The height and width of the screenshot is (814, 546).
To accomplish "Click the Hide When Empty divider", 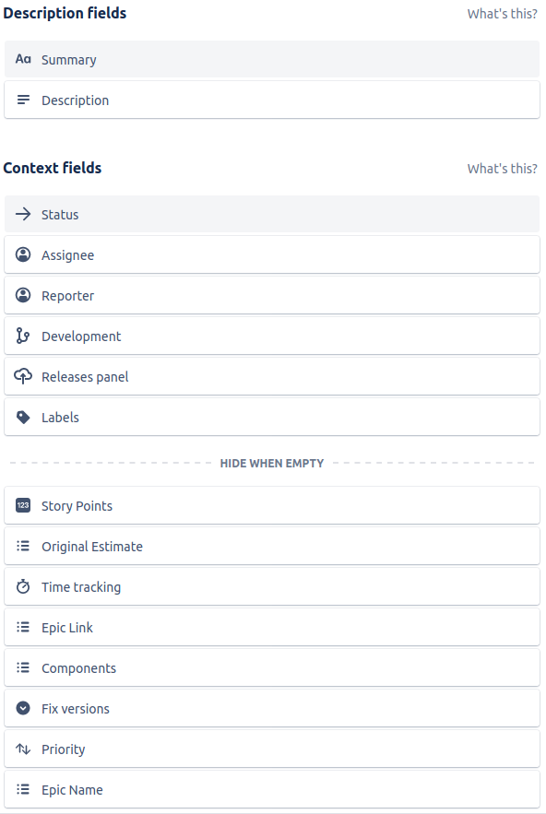I will (x=272, y=463).
